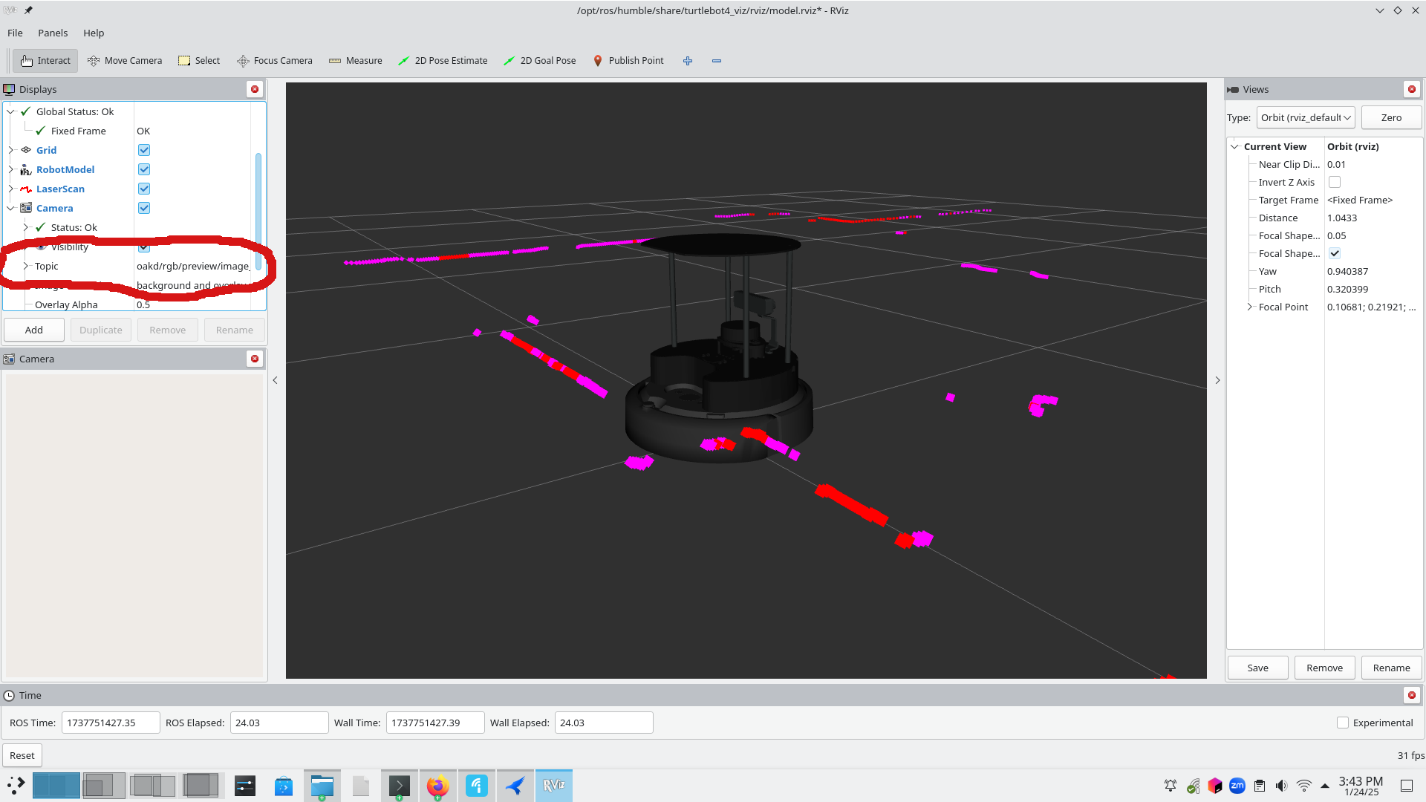The width and height of the screenshot is (1426, 802).
Task: Close the Views panel
Action: pyautogui.click(x=1412, y=89)
